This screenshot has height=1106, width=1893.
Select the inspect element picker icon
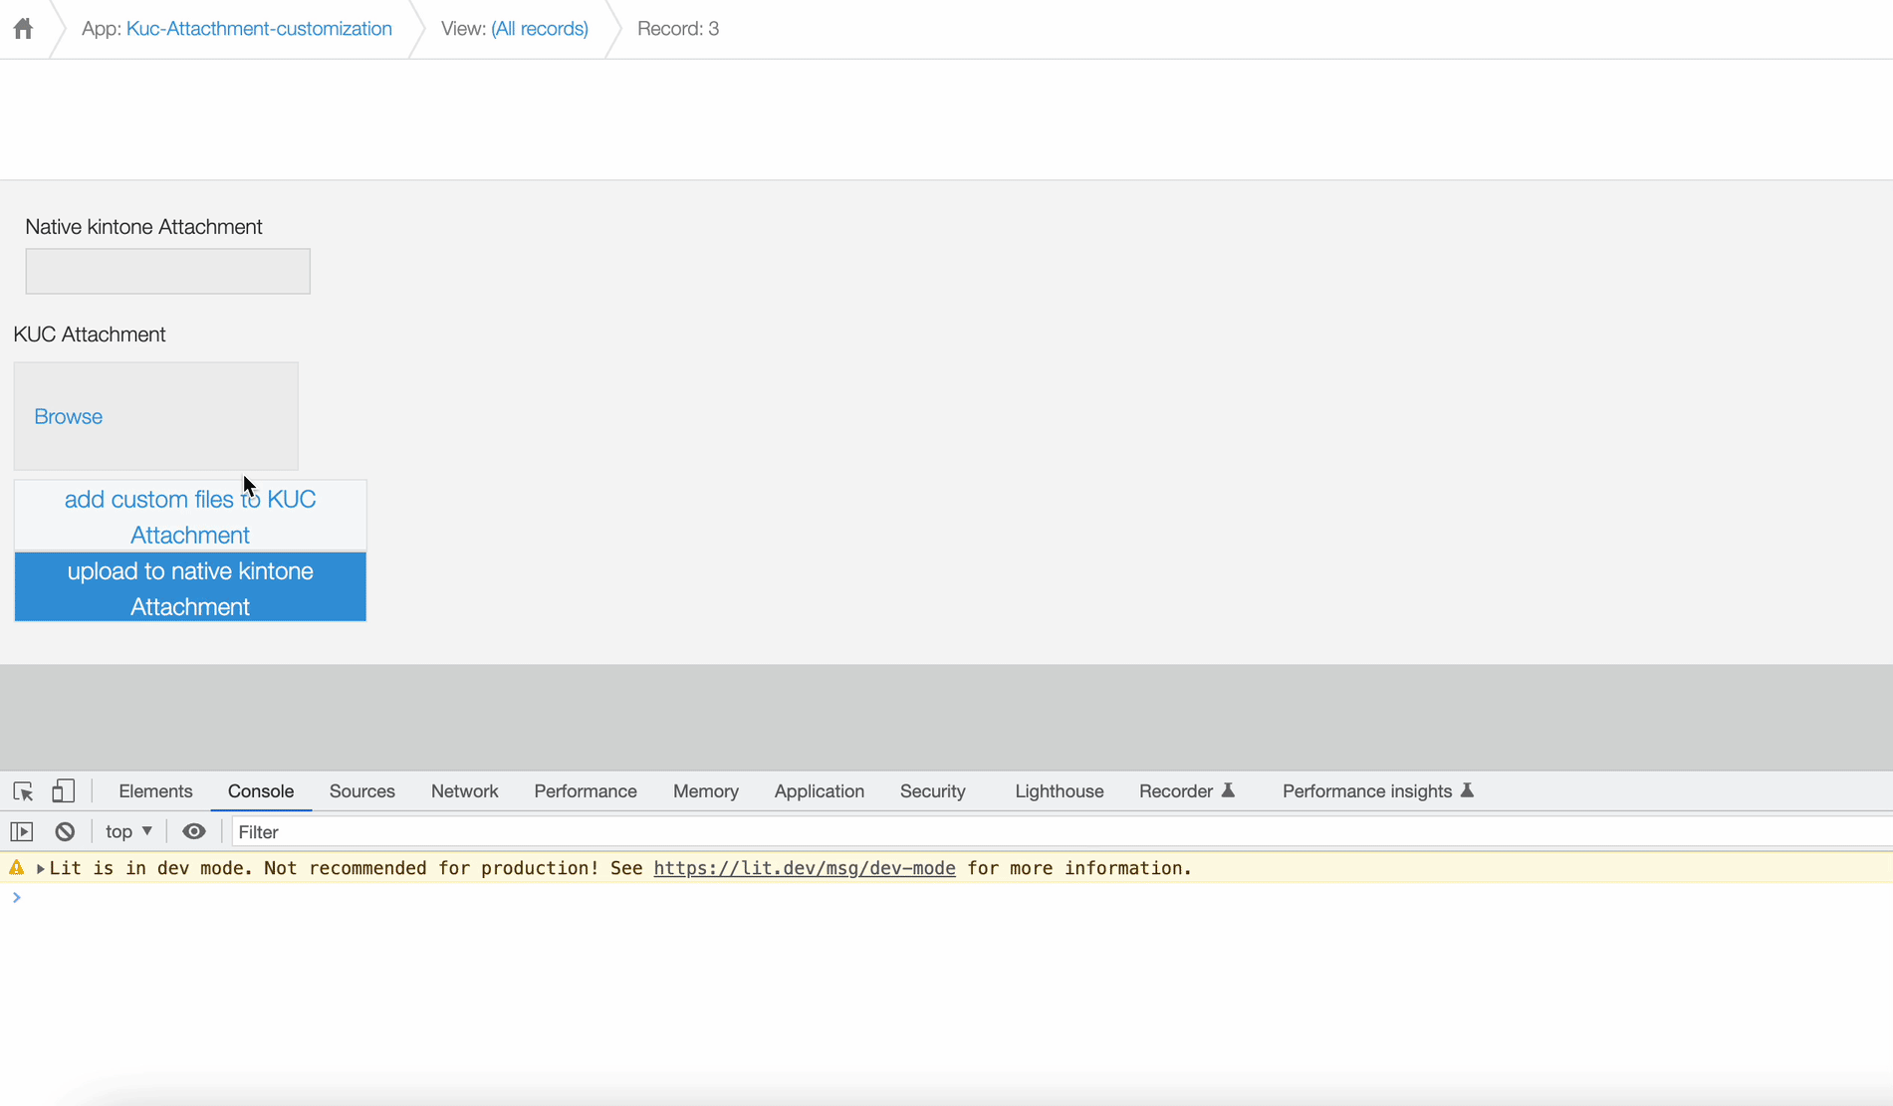click(x=23, y=791)
